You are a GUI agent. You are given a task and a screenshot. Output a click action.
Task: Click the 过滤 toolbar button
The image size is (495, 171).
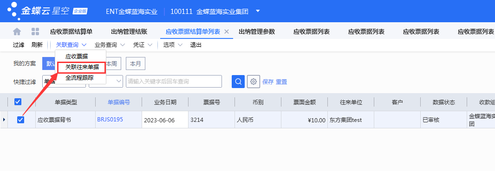click(x=19, y=45)
